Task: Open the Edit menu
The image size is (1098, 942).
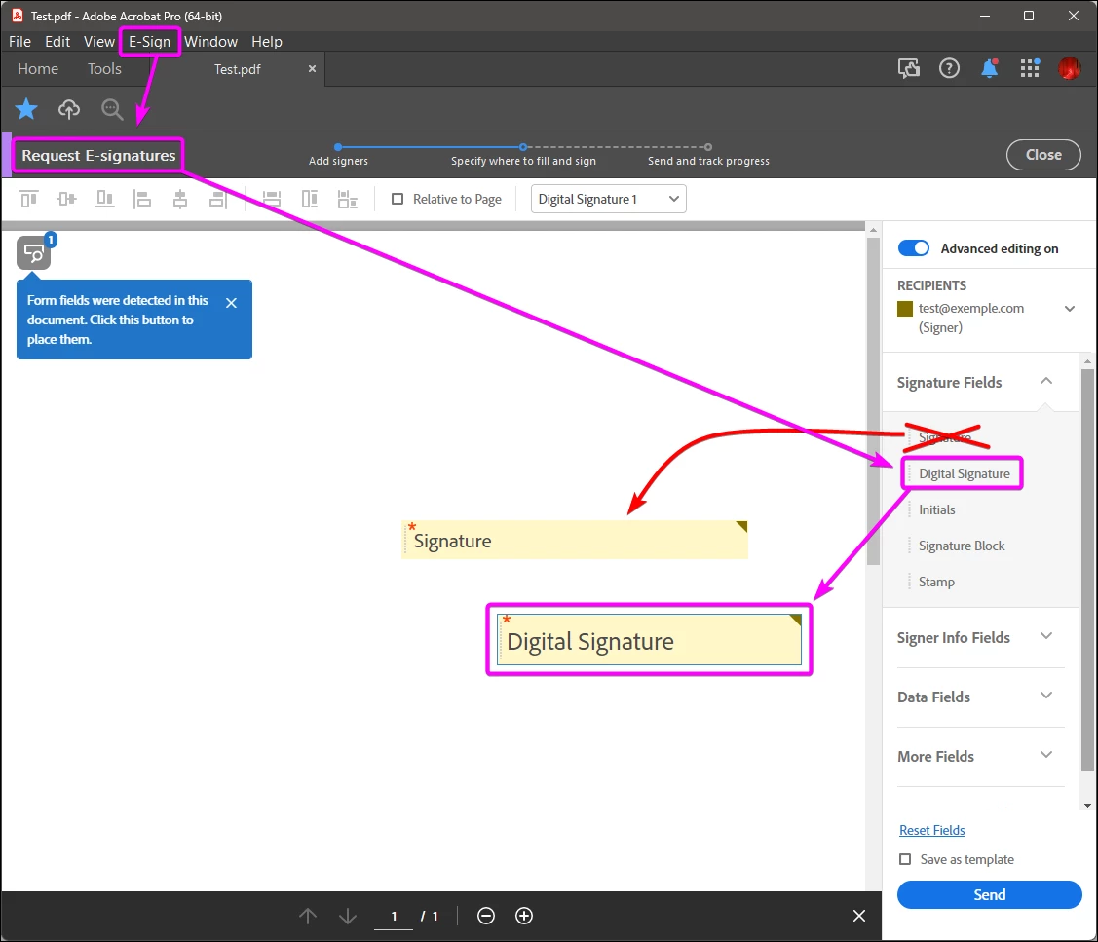Action: click(57, 42)
